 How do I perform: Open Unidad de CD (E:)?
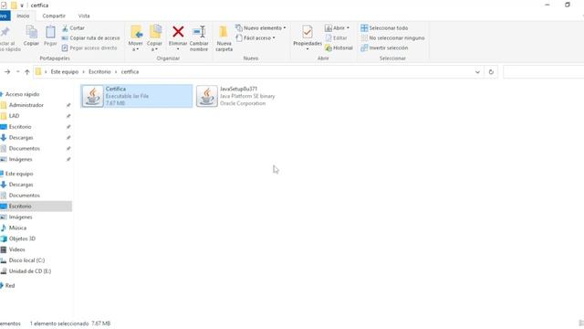click(x=30, y=271)
